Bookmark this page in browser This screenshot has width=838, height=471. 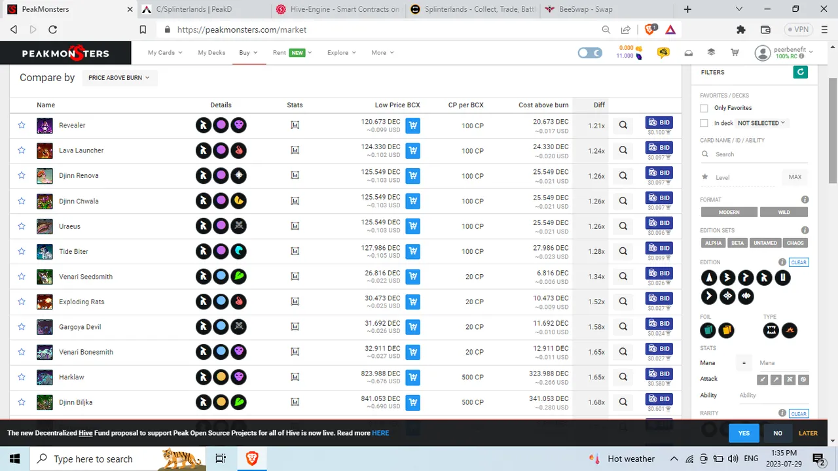tap(143, 29)
